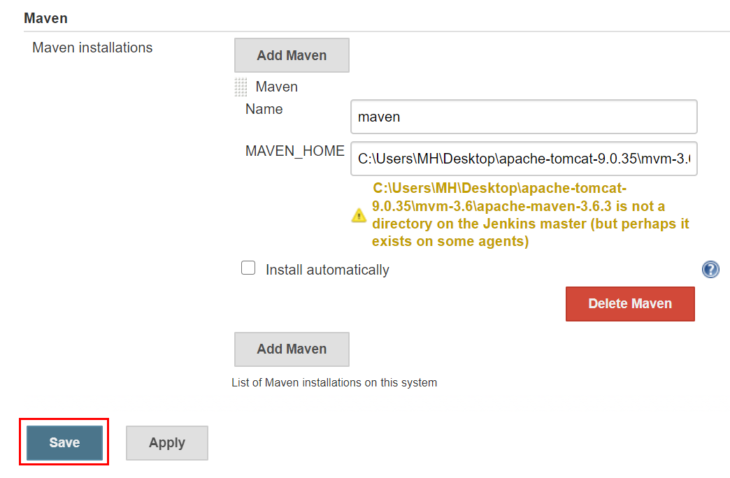Click the MAVEN_HOME field label
Screen dimensions: 730x478
(294, 151)
